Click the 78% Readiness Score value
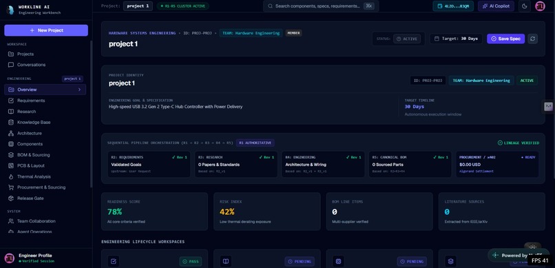555x268 pixels. [x=115, y=212]
